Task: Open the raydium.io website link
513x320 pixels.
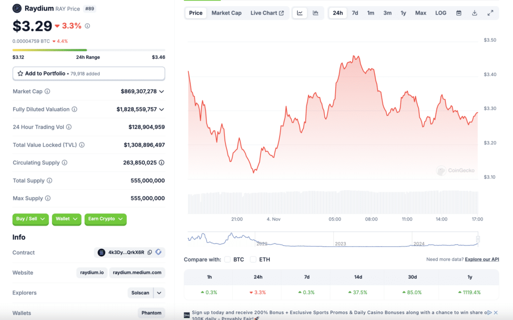Action: point(92,272)
